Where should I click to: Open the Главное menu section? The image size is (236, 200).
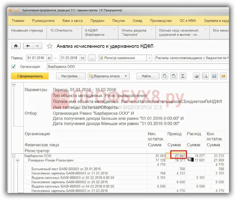coord(18,21)
